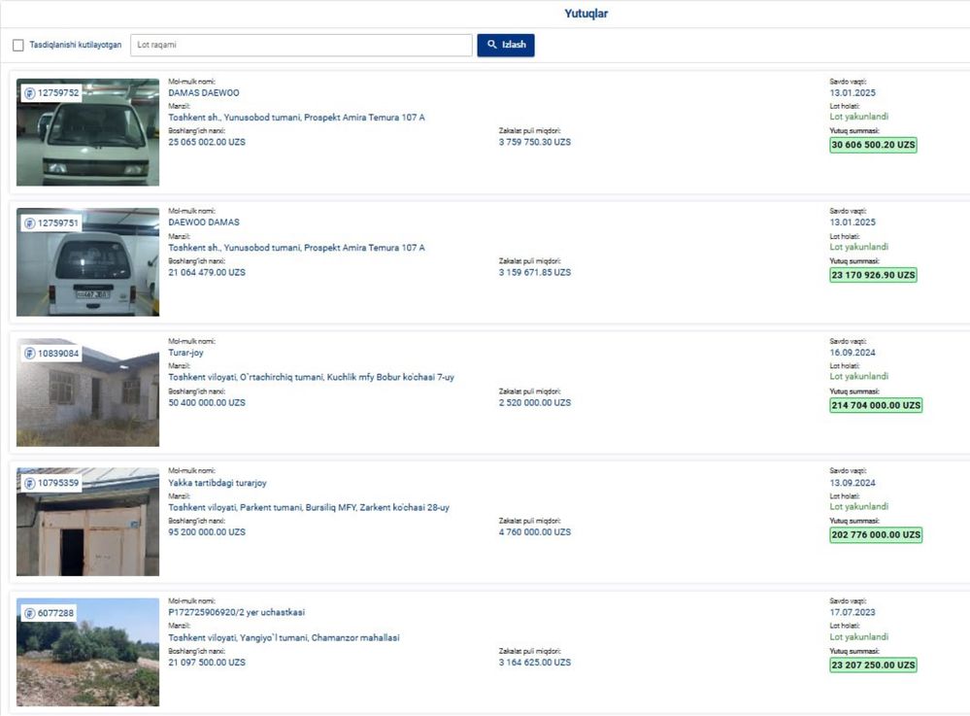Tick the Tasdiqlanishi kutilayotgan checkbox
The height and width of the screenshot is (716, 970).
(x=17, y=46)
